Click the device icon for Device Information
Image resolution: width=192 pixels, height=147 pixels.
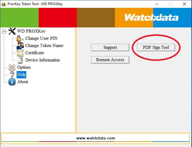(x=20, y=60)
